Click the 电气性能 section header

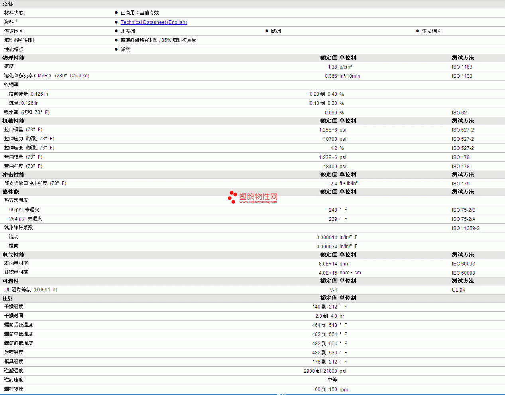point(13,255)
